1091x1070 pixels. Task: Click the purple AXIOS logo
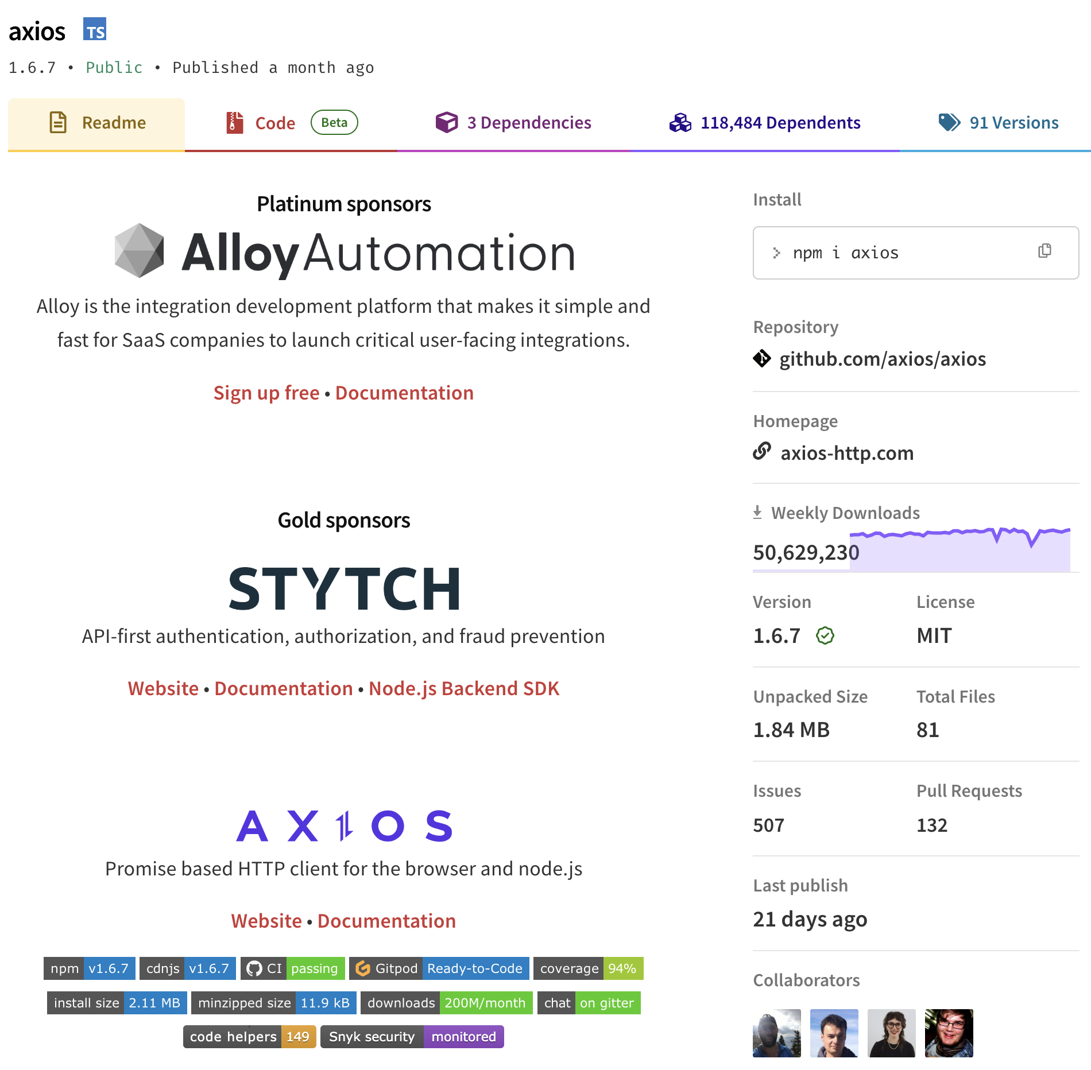click(345, 825)
